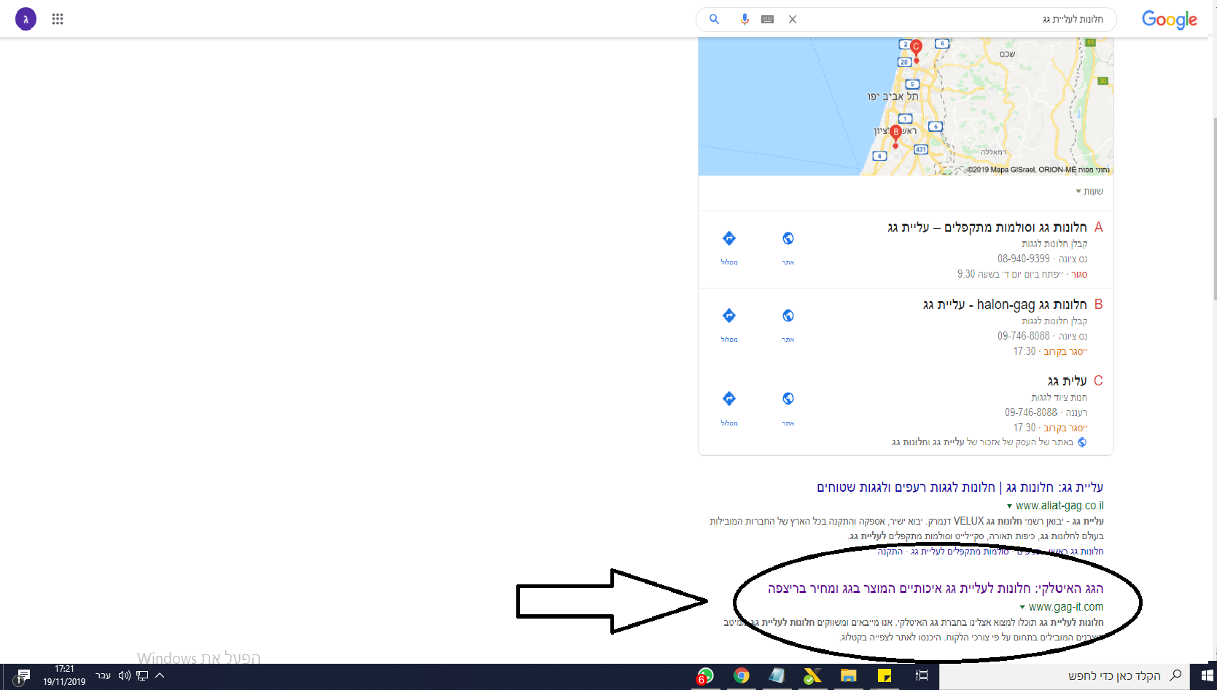Show hidden system tray icons

pos(160,675)
